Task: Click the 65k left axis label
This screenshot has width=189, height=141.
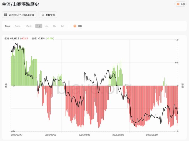Action: [x=13, y=131]
